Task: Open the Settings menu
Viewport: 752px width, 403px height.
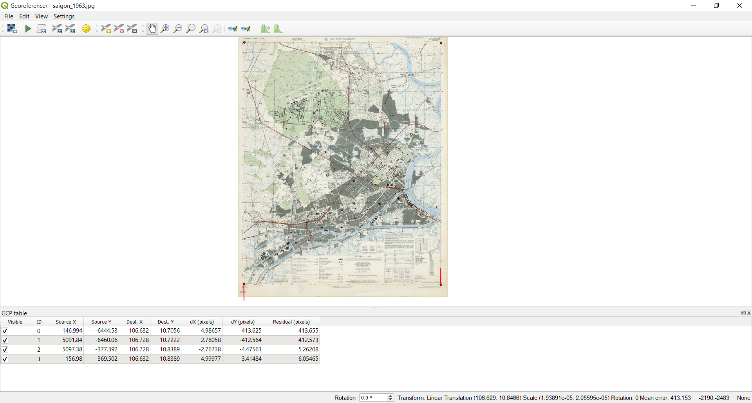Action: click(64, 16)
